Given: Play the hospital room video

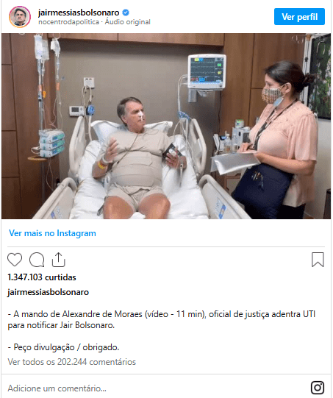Looking at the screenshot, I should pos(166,126).
